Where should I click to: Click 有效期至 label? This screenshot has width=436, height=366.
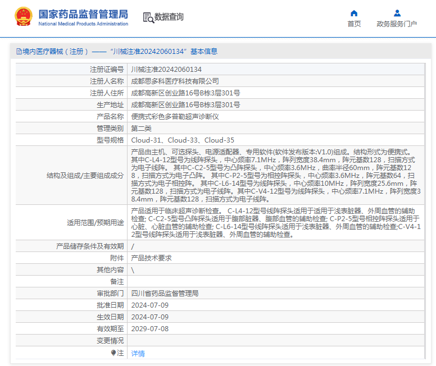click(110, 329)
